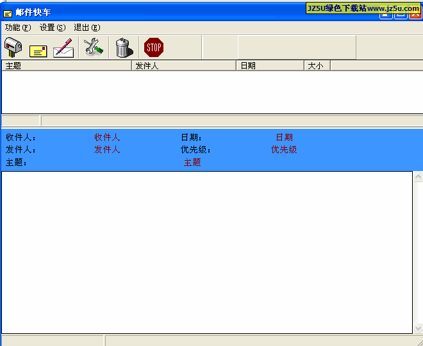Click the red 日期 value text
The image size is (423, 346).
[284, 137]
